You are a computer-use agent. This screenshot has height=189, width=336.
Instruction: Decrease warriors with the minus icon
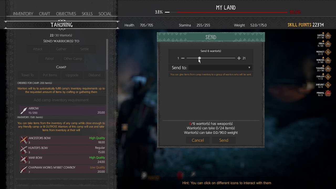(x=183, y=58)
